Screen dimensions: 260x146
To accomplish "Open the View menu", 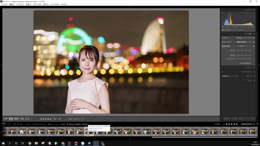I will point(46,4).
